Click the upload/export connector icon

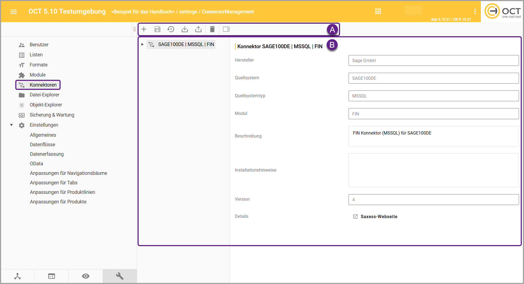pos(198,29)
